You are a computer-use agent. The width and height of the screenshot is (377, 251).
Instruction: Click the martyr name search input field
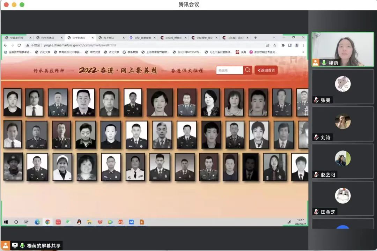[229, 71]
